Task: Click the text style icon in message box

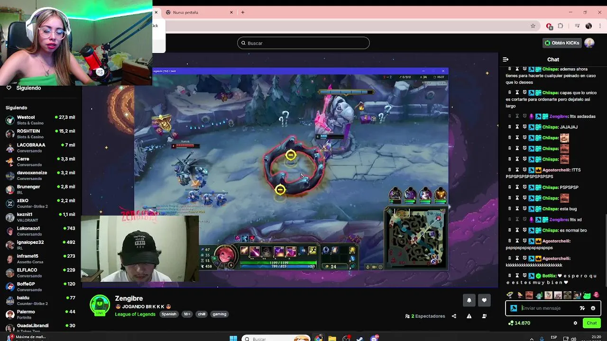Action: (582, 308)
